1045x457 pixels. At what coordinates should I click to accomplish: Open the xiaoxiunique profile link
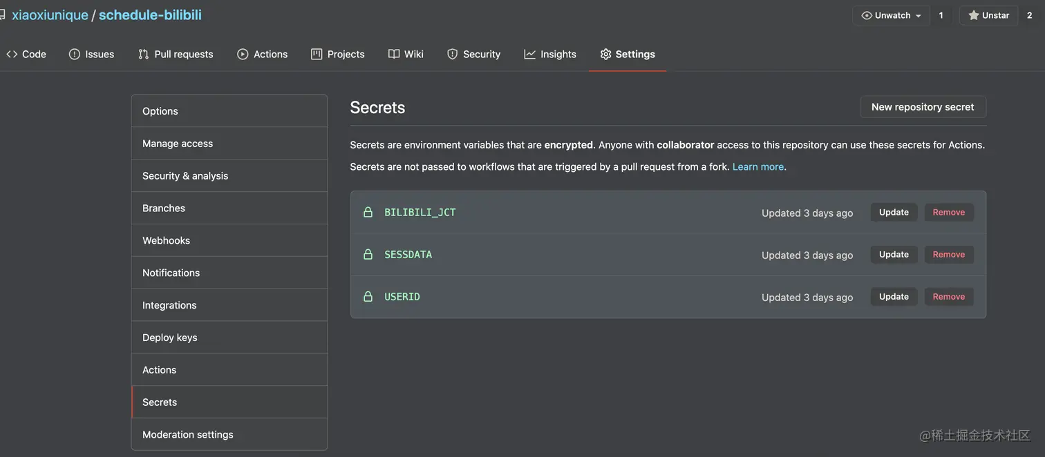pyautogui.click(x=50, y=14)
